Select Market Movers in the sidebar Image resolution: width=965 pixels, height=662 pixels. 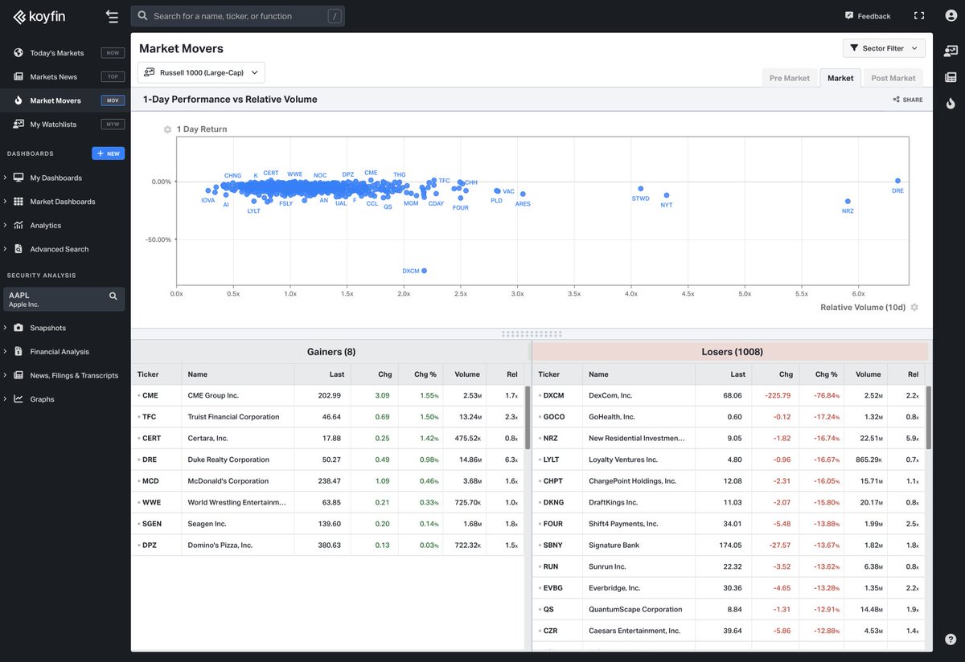65,100
